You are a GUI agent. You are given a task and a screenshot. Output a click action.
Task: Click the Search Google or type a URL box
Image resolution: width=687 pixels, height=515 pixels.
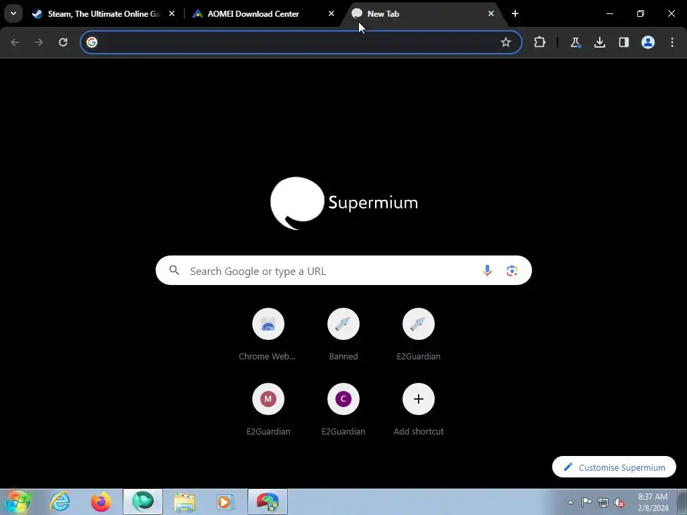click(343, 271)
